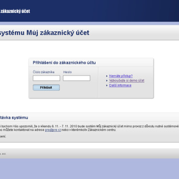
Task: Open the pre@pre.cz email link
Action: point(53,130)
